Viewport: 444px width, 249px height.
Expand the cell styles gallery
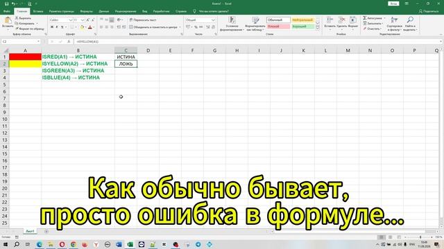coord(318,28)
